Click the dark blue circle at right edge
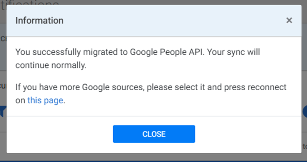 point(305,111)
